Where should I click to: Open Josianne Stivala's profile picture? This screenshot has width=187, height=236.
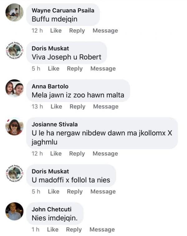point(14,127)
